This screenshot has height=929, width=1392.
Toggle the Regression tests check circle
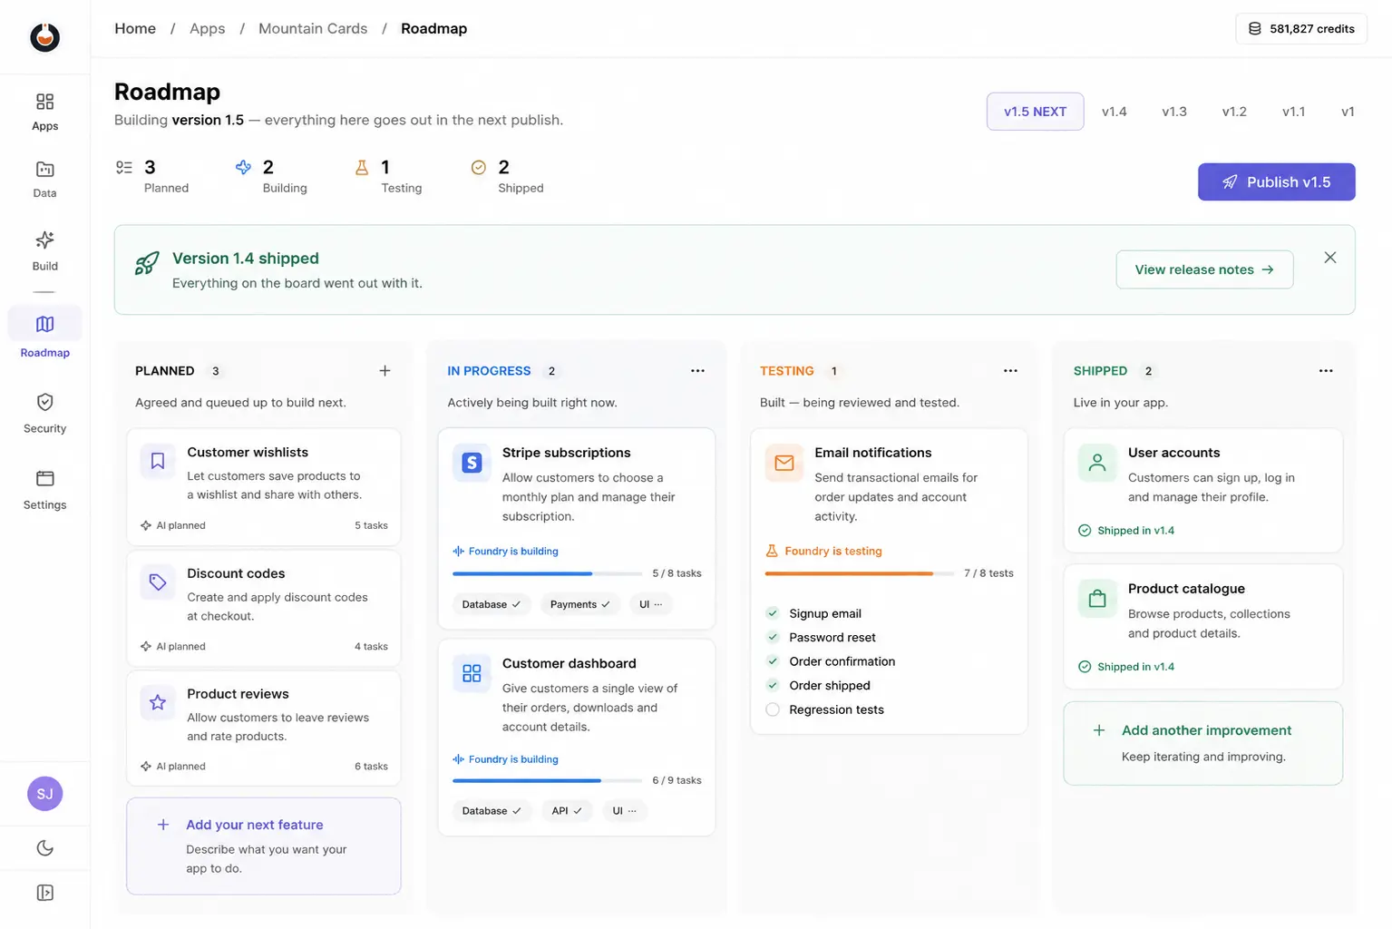pos(773,709)
